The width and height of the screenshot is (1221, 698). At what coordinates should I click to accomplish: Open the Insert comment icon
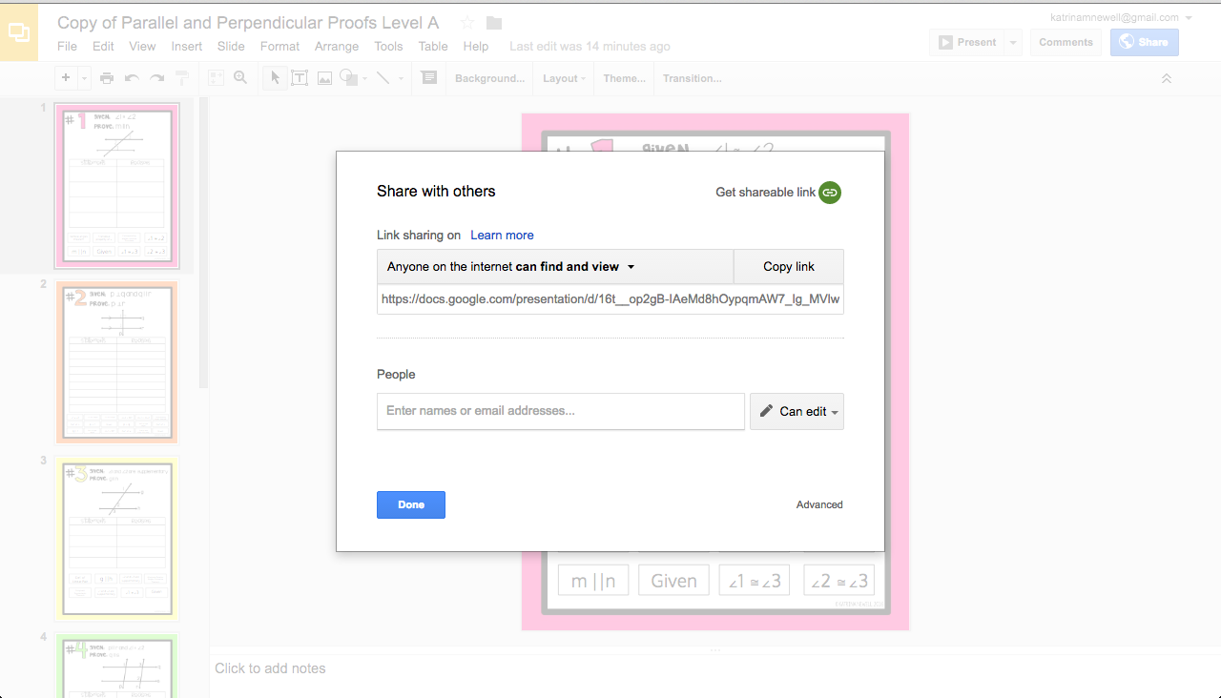tap(428, 77)
